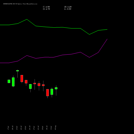Select the 17 Jul date label
Viewport: 134px width, 134px height.
(8, 128)
